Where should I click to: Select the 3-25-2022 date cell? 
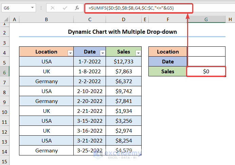coord(90,151)
